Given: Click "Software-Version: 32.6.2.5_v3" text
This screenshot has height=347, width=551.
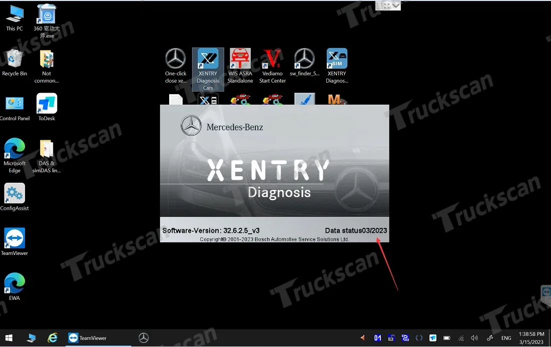Looking at the screenshot, I should tap(211, 231).
